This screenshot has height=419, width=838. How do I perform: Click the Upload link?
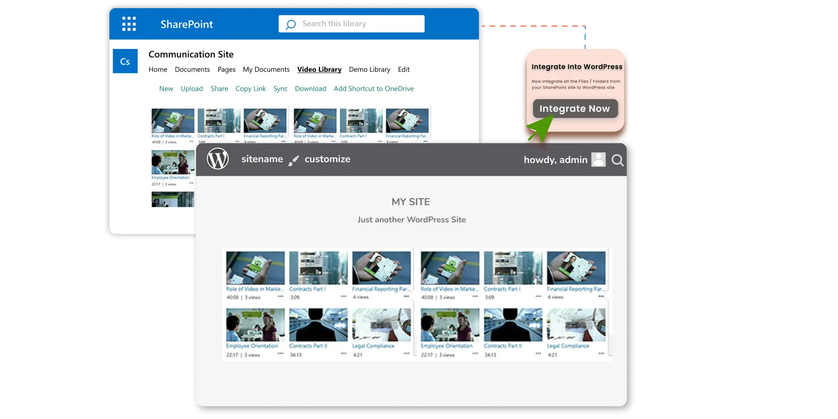point(192,89)
